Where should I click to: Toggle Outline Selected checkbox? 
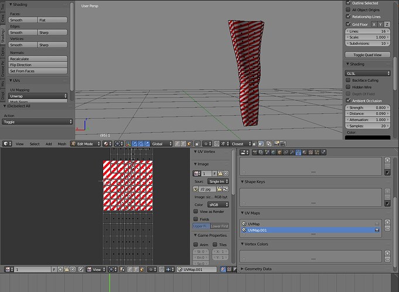pyautogui.click(x=349, y=3)
